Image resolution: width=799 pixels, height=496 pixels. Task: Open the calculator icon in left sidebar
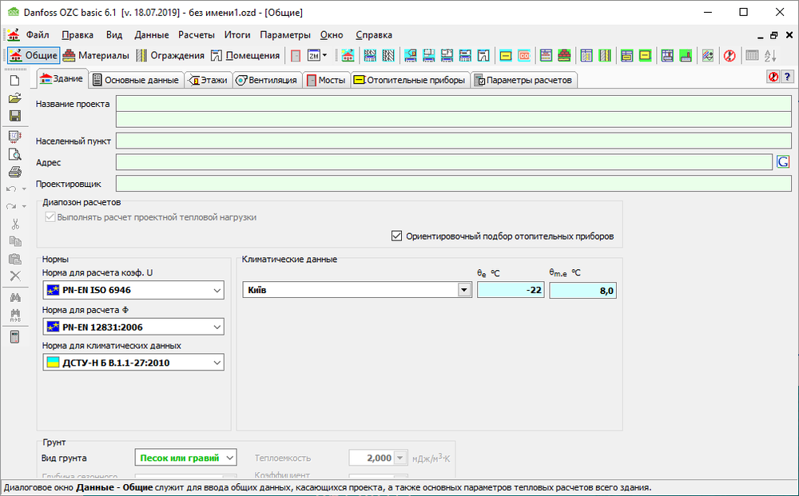click(14, 336)
